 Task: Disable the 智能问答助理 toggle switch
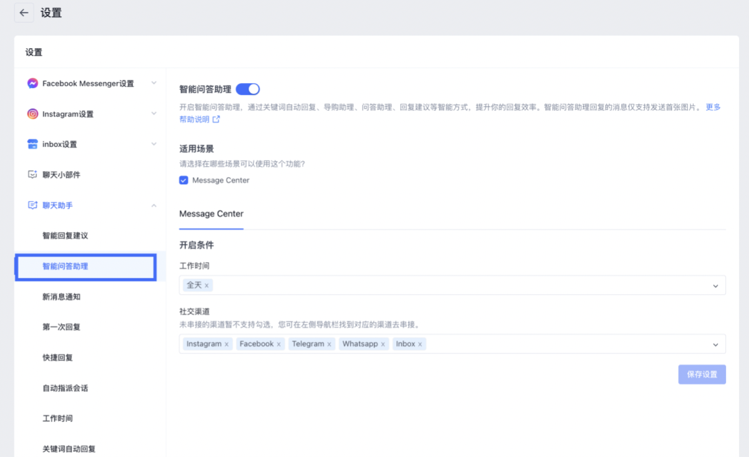[248, 89]
